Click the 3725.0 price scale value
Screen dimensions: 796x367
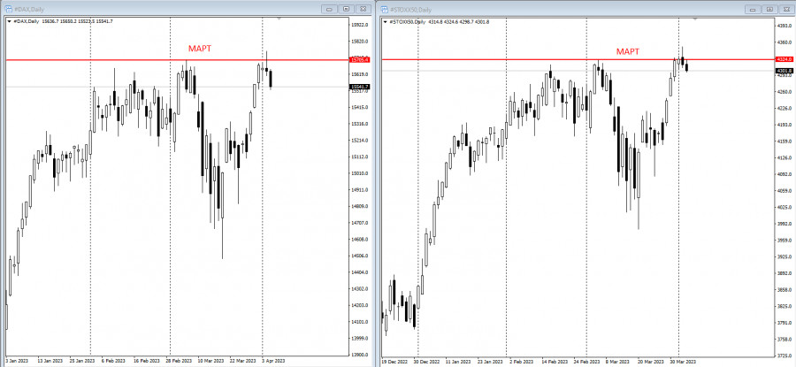point(784,356)
